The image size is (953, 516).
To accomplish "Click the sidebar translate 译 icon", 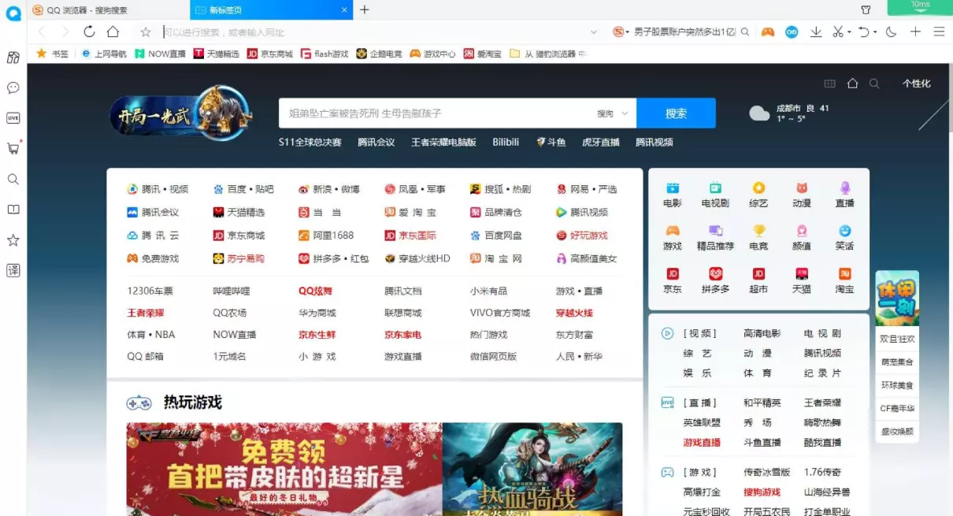I will pyautogui.click(x=13, y=270).
